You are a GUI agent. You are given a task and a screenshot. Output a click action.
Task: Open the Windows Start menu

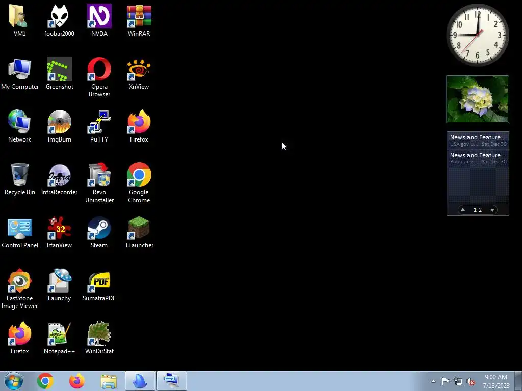pyautogui.click(x=14, y=381)
